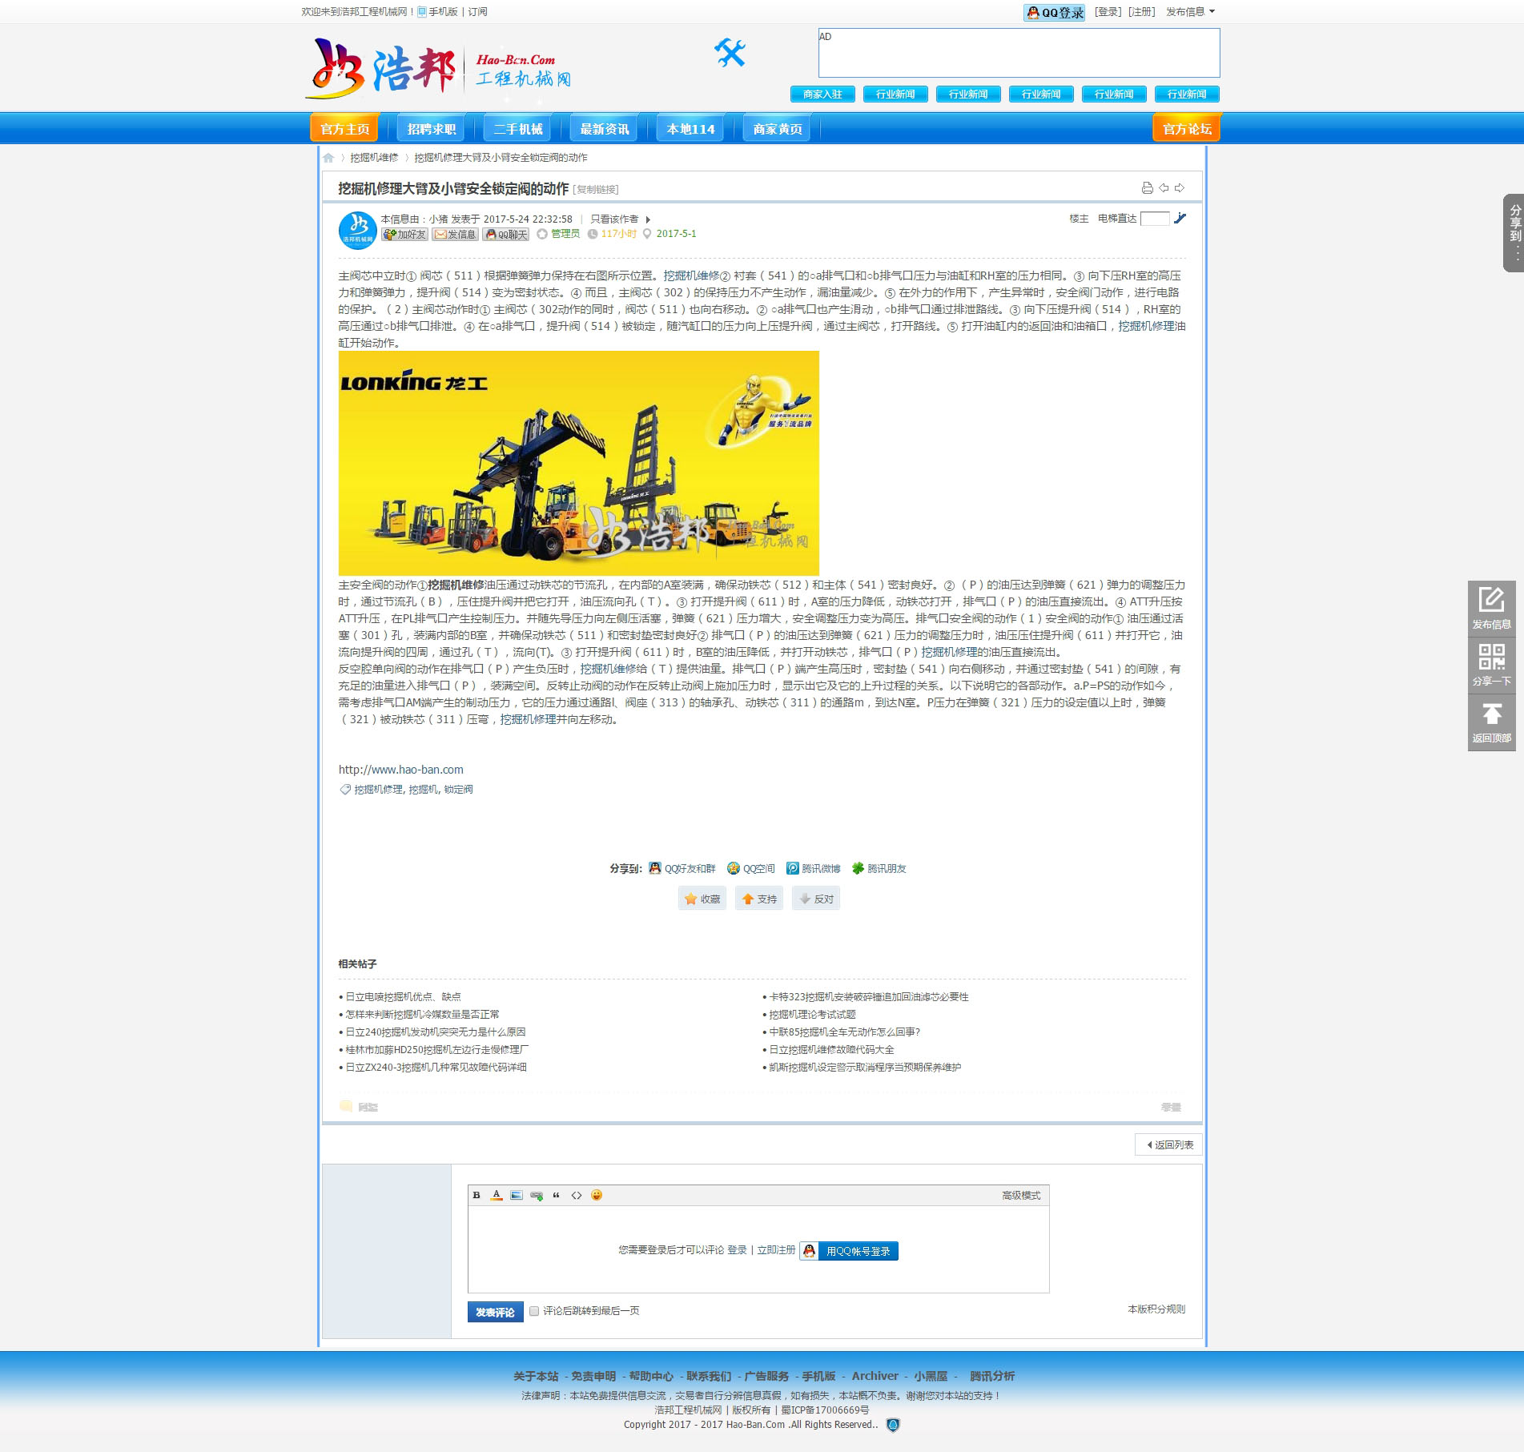Click 用QQ帐号登录 button in reply box

tap(849, 1251)
